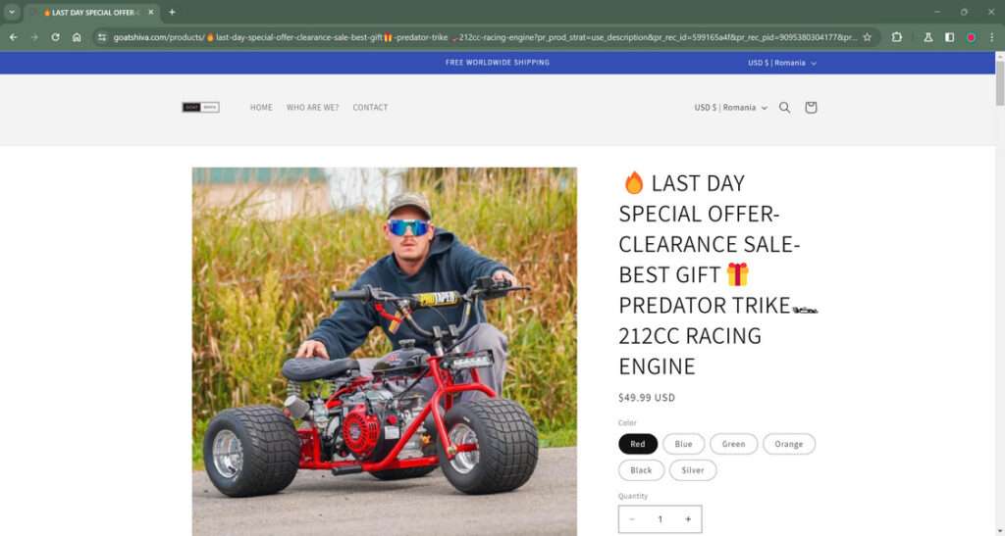Bookmark this page with the star icon
The height and width of the screenshot is (536, 1005).
[x=868, y=37]
